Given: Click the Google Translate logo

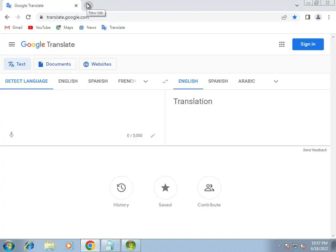Looking at the screenshot, I should coord(48,44).
